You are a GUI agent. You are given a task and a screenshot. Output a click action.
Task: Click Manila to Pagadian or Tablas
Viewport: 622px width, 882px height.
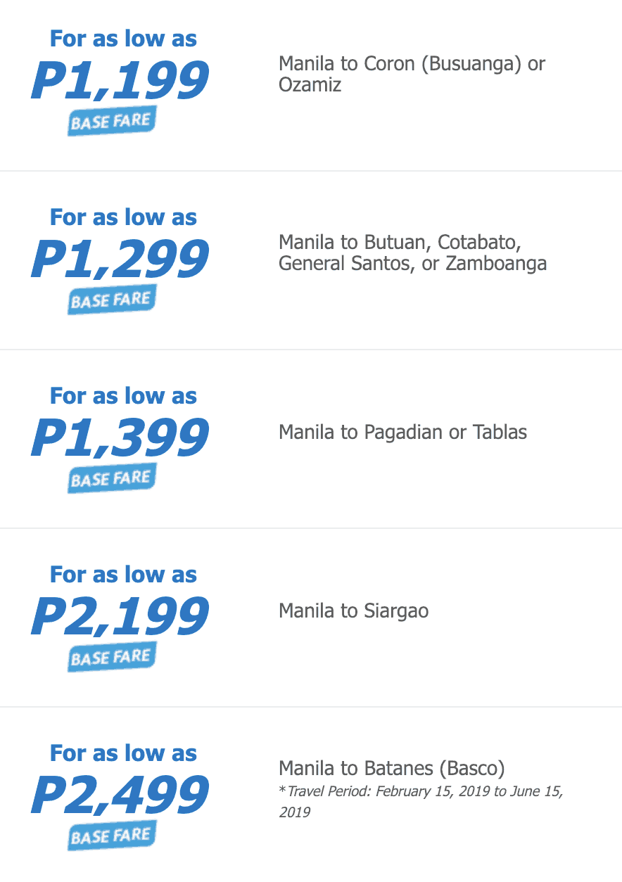pyautogui.click(x=402, y=431)
